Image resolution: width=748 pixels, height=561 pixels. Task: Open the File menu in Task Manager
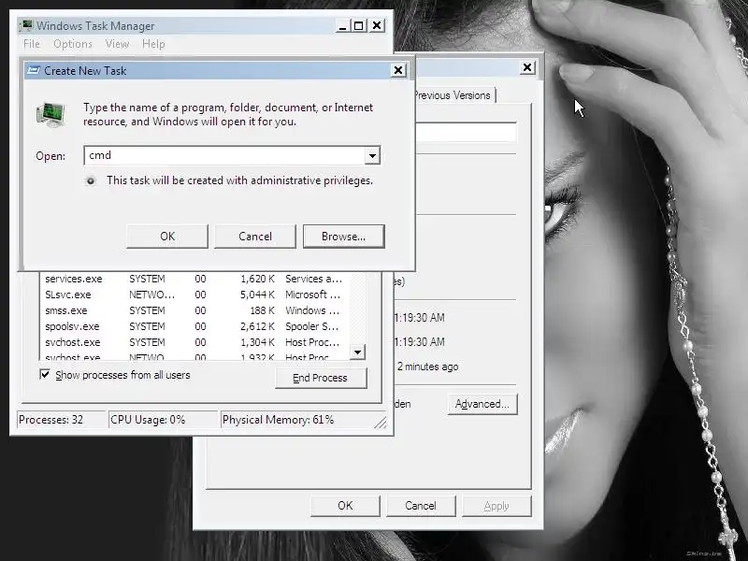tap(32, 44)
